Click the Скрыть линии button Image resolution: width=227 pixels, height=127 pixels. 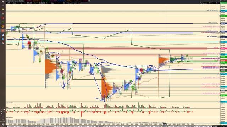(x=77, y=3)
